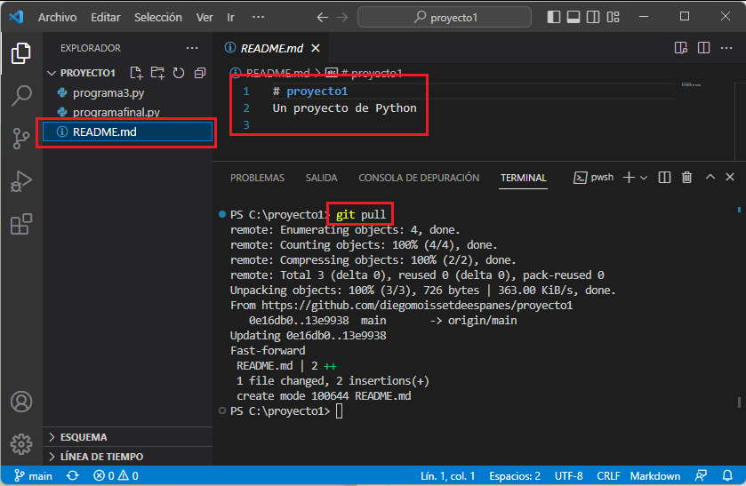Close the terminal panel

coord(730,177)
